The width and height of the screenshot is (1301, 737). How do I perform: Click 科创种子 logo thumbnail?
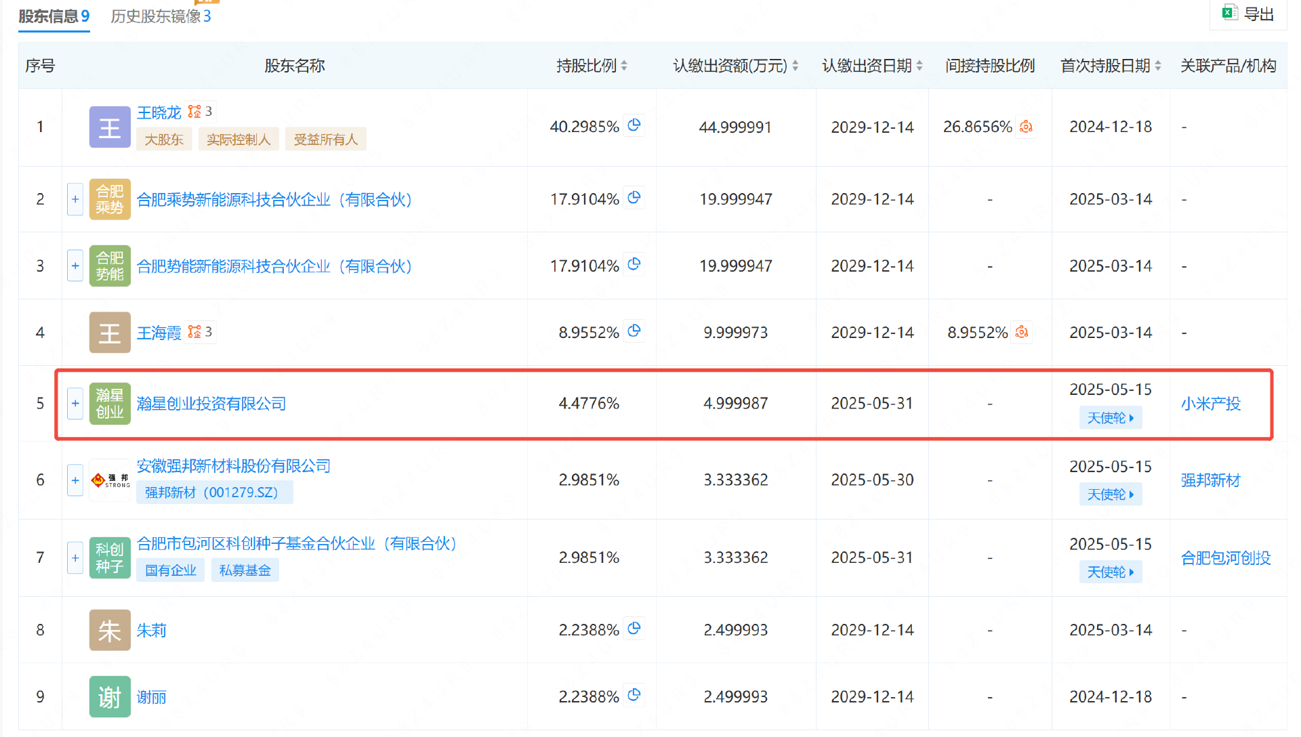(110, 557)
